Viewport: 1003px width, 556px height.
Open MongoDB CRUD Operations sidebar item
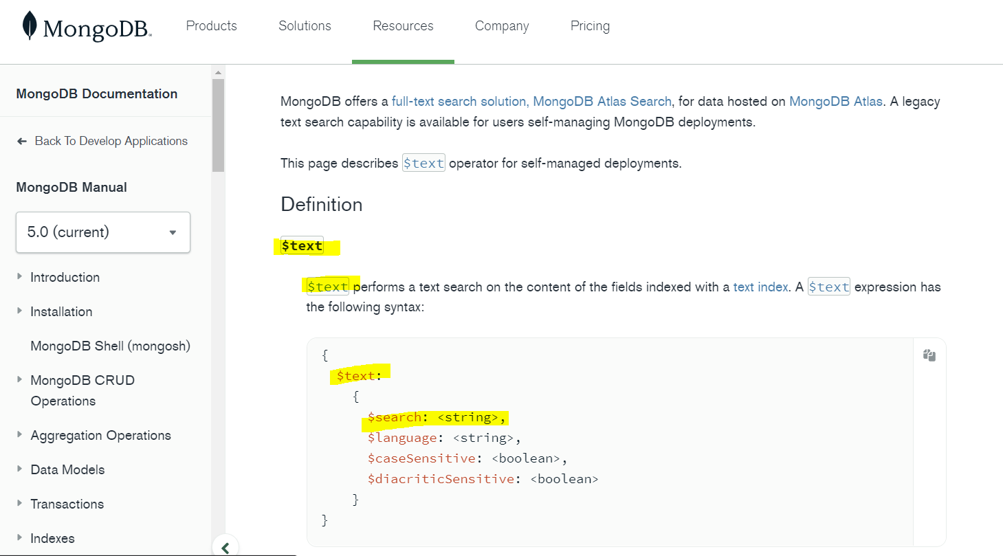tap(82, 390)
